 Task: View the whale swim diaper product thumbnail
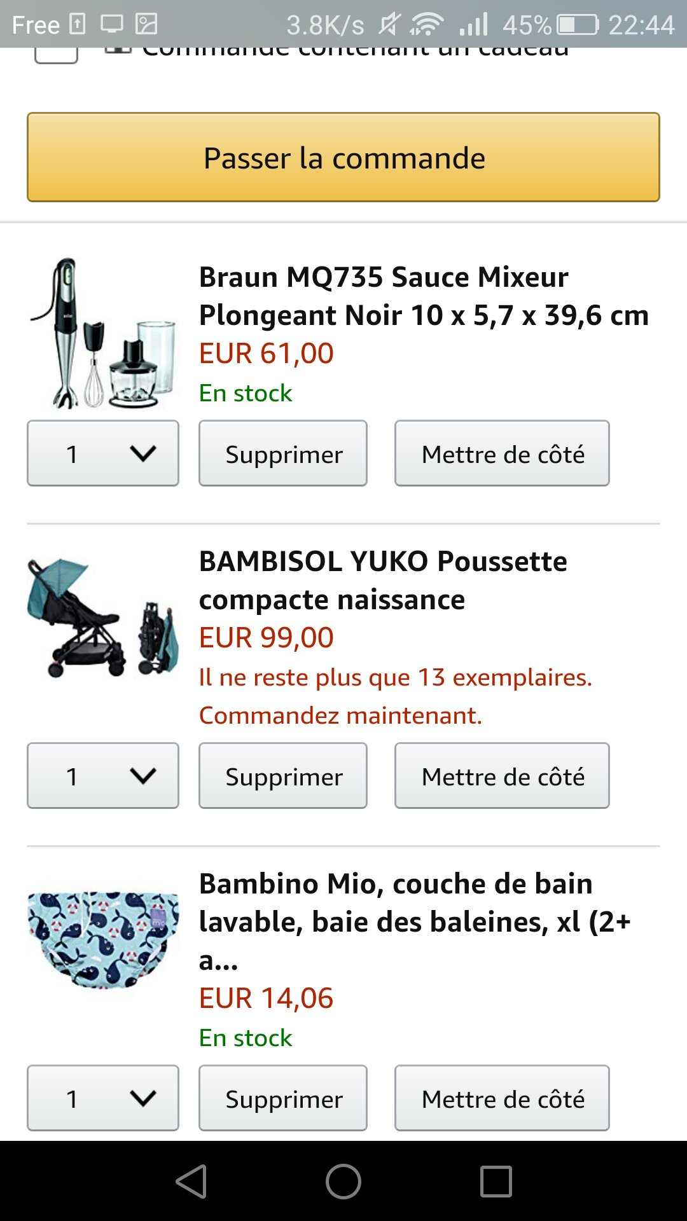(x=103, y=939)
